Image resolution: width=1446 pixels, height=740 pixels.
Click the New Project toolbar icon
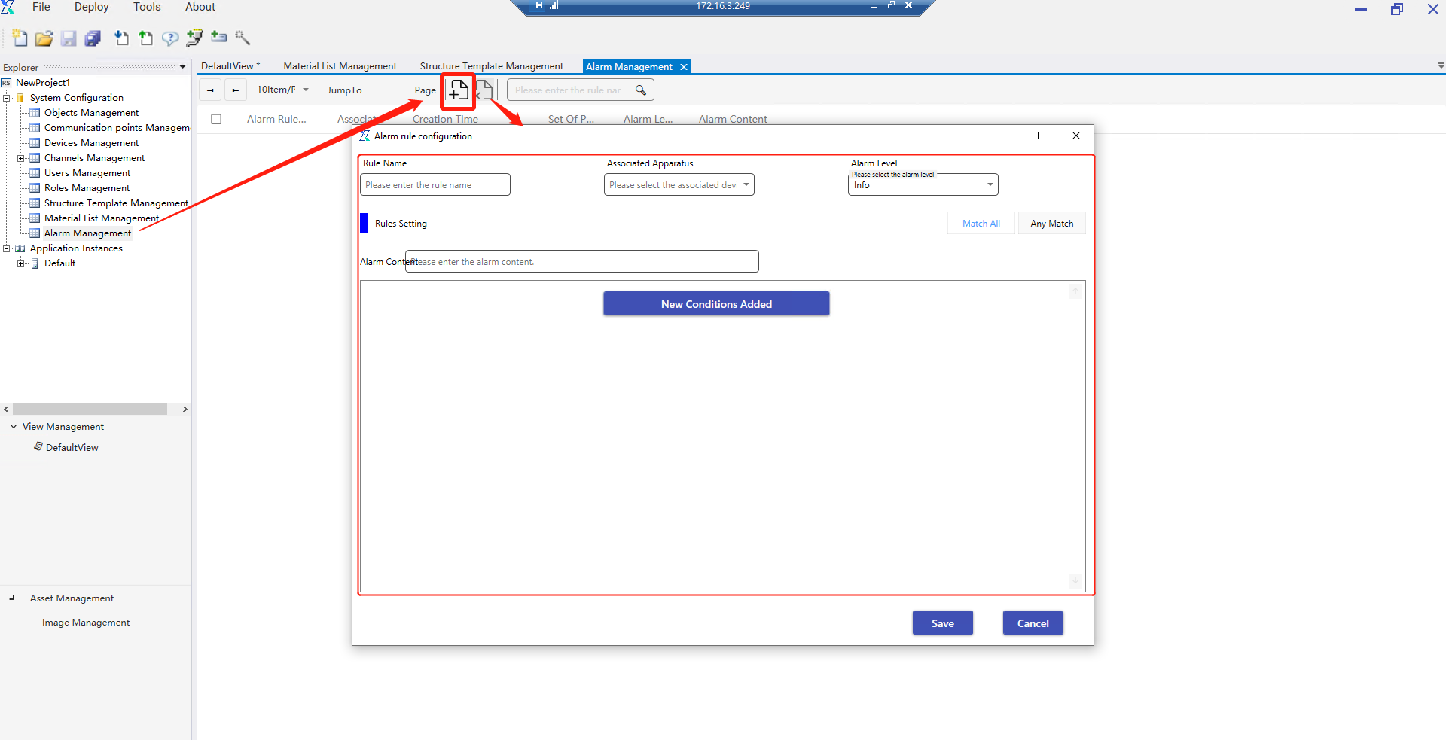(20, 38)
